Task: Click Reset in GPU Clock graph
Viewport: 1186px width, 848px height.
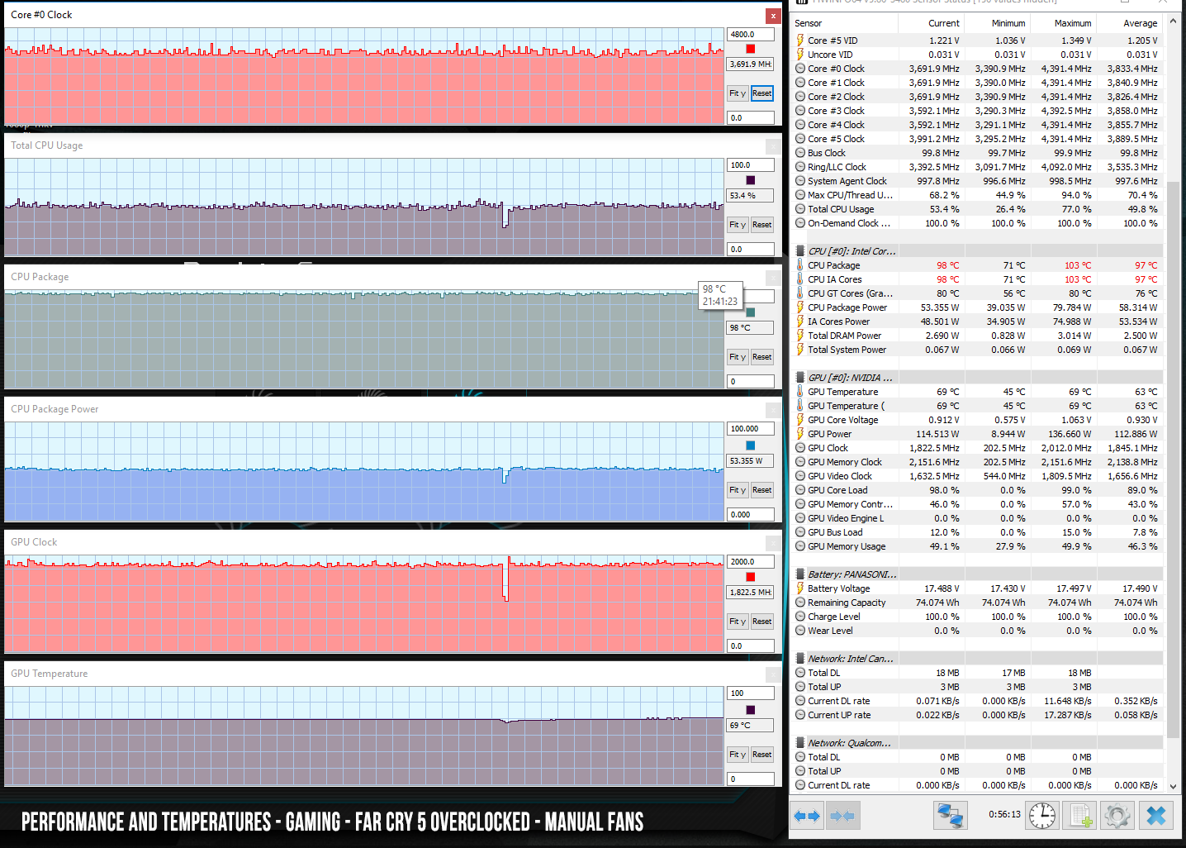Action: 762,622
